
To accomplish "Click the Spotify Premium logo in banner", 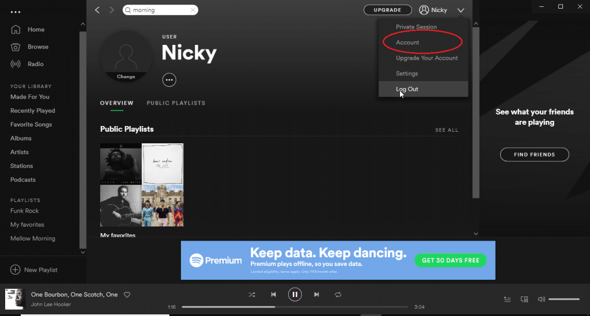I will [x=215, y=260].
